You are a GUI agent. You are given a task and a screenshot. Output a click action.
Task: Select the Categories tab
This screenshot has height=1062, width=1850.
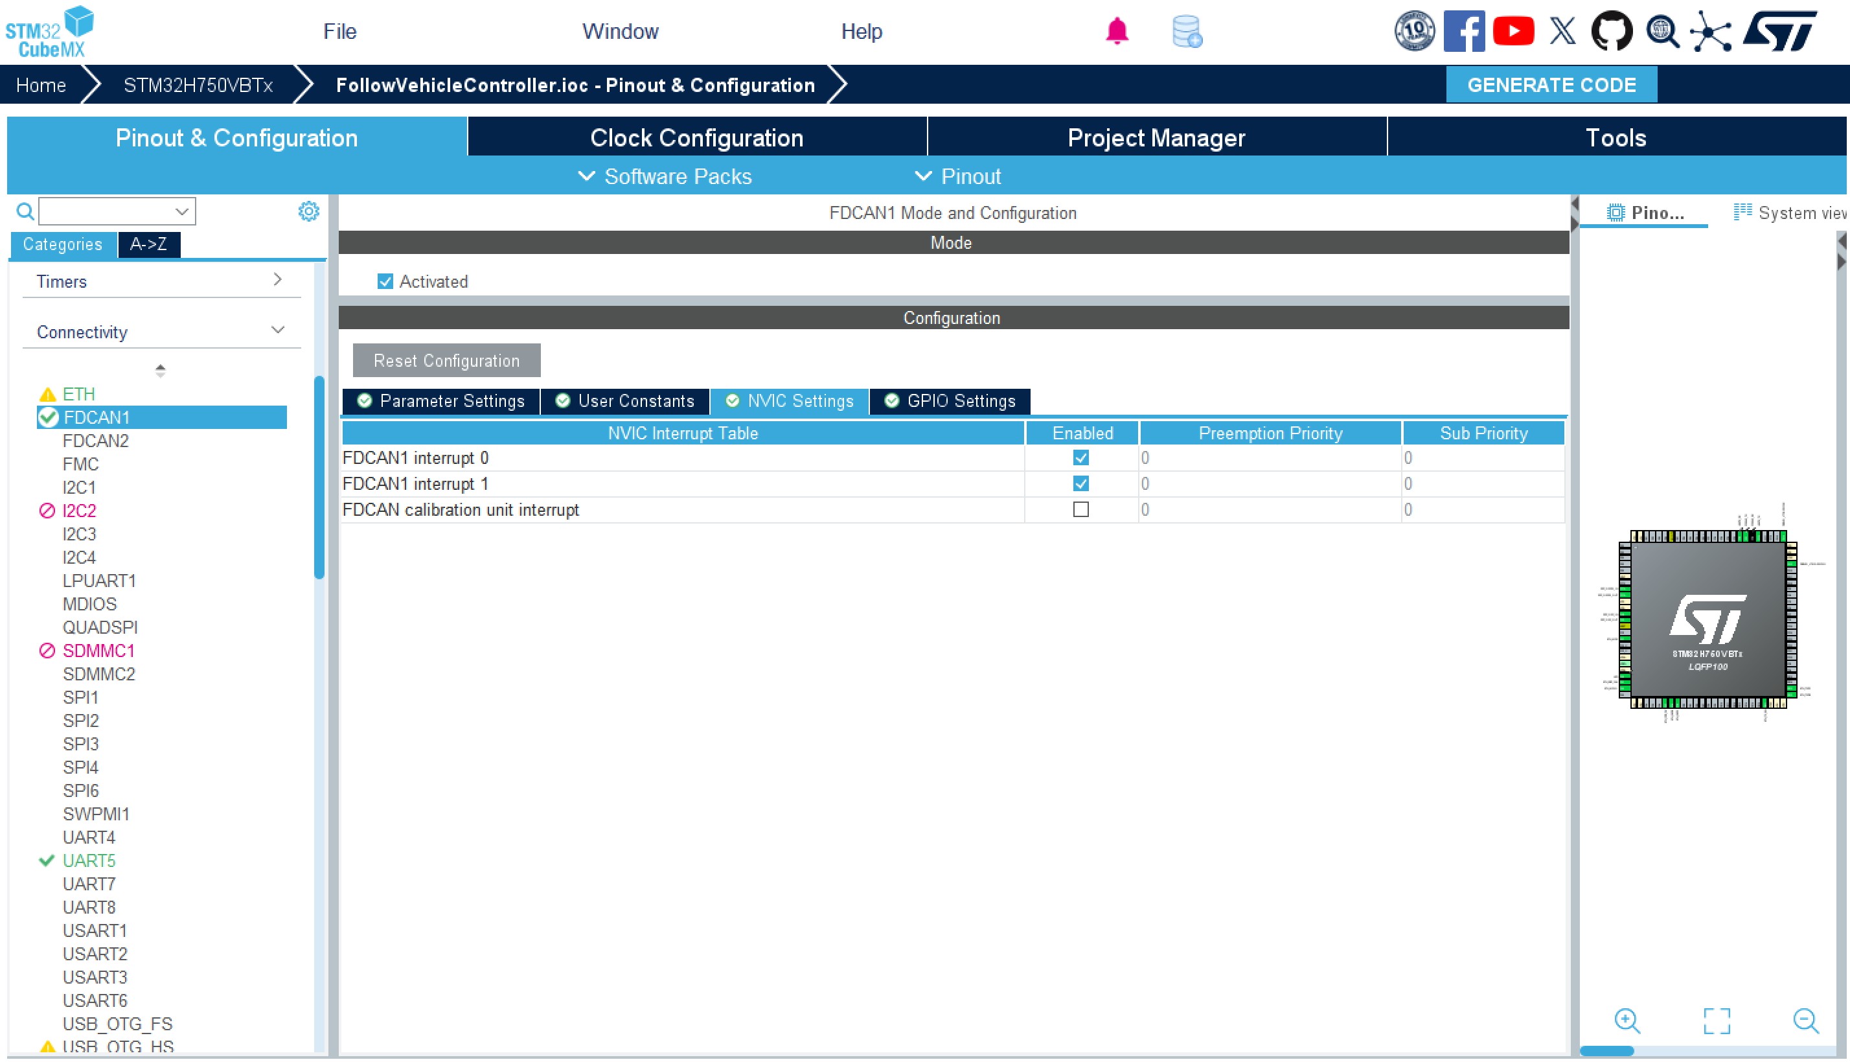63,244
